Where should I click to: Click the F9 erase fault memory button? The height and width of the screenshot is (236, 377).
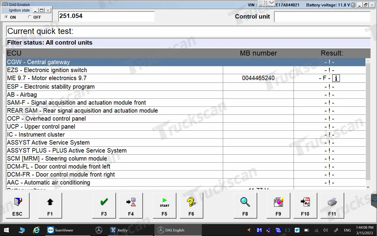pyautogui.click(x=278, y=206)
